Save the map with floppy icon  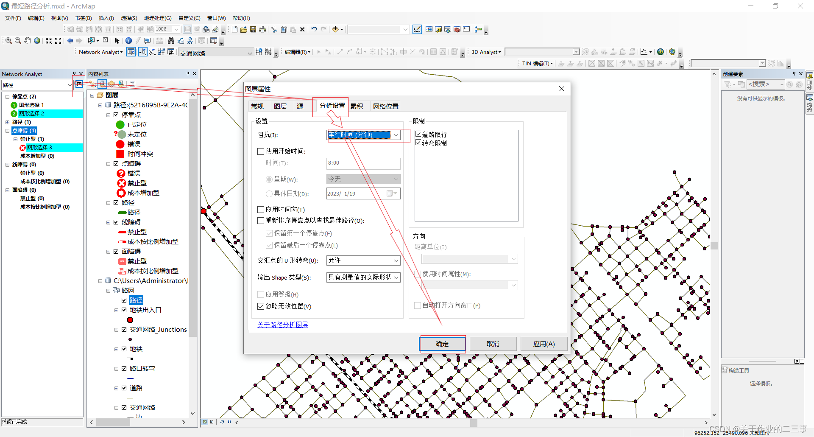253,29
